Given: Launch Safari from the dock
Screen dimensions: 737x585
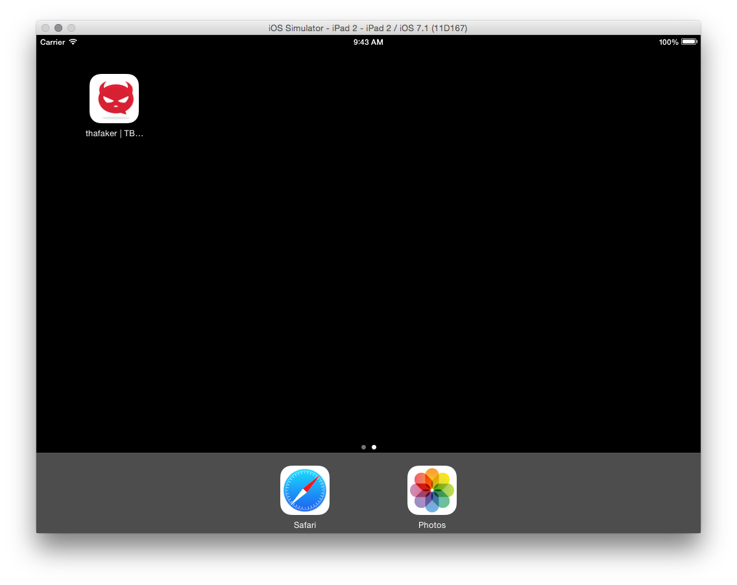Looking at the screenshot, I should click(x=305, y=490).
